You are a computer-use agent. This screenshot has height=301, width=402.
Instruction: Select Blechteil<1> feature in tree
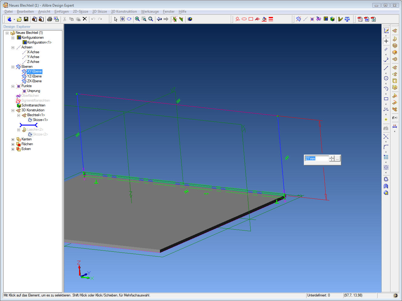coord(36,115)
